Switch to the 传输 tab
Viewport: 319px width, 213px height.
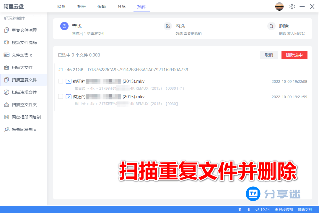point(102,7)
